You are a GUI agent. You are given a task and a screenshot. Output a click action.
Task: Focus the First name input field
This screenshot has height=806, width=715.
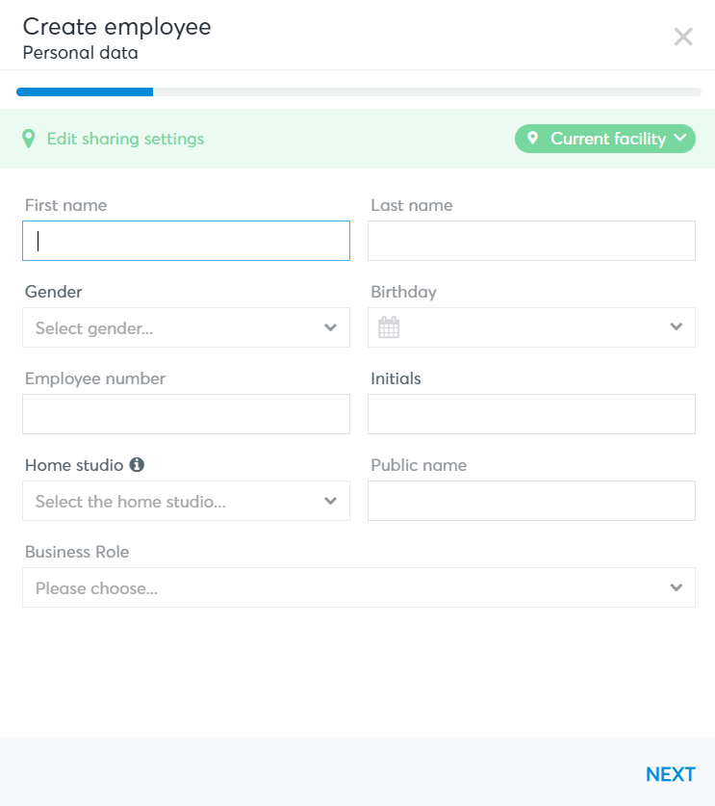(x=186, y=241)
